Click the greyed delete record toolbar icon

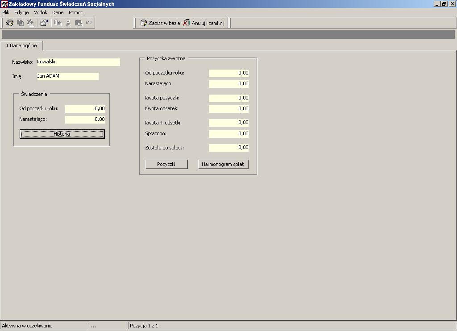[30, 23]
